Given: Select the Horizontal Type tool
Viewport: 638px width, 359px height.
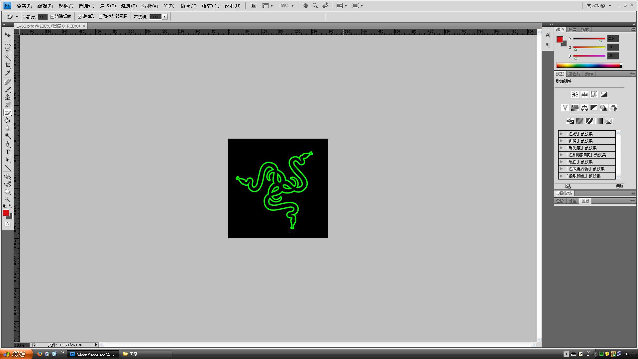Looking at the screenshot, I should (x=8, y=152).
